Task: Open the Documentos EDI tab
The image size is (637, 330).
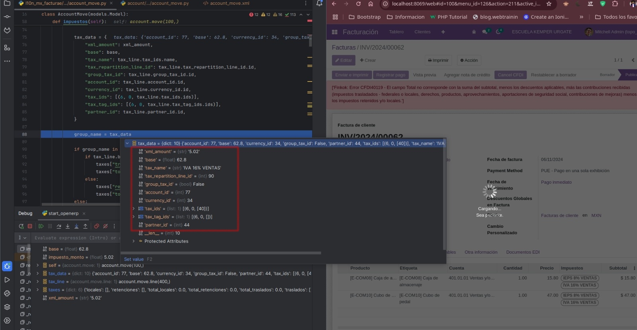Action: click(x=523, y=252)
